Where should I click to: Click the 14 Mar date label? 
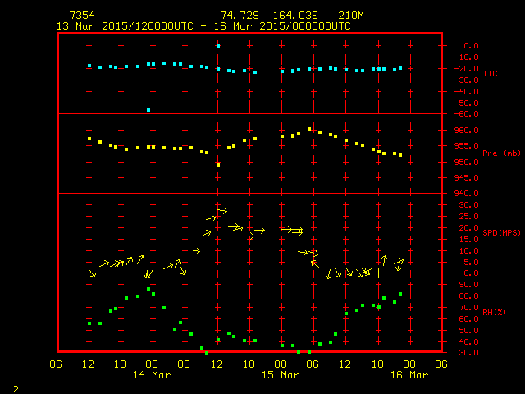pos(152,375)
